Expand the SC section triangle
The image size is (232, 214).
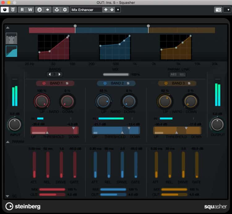[x=7, y=196]
